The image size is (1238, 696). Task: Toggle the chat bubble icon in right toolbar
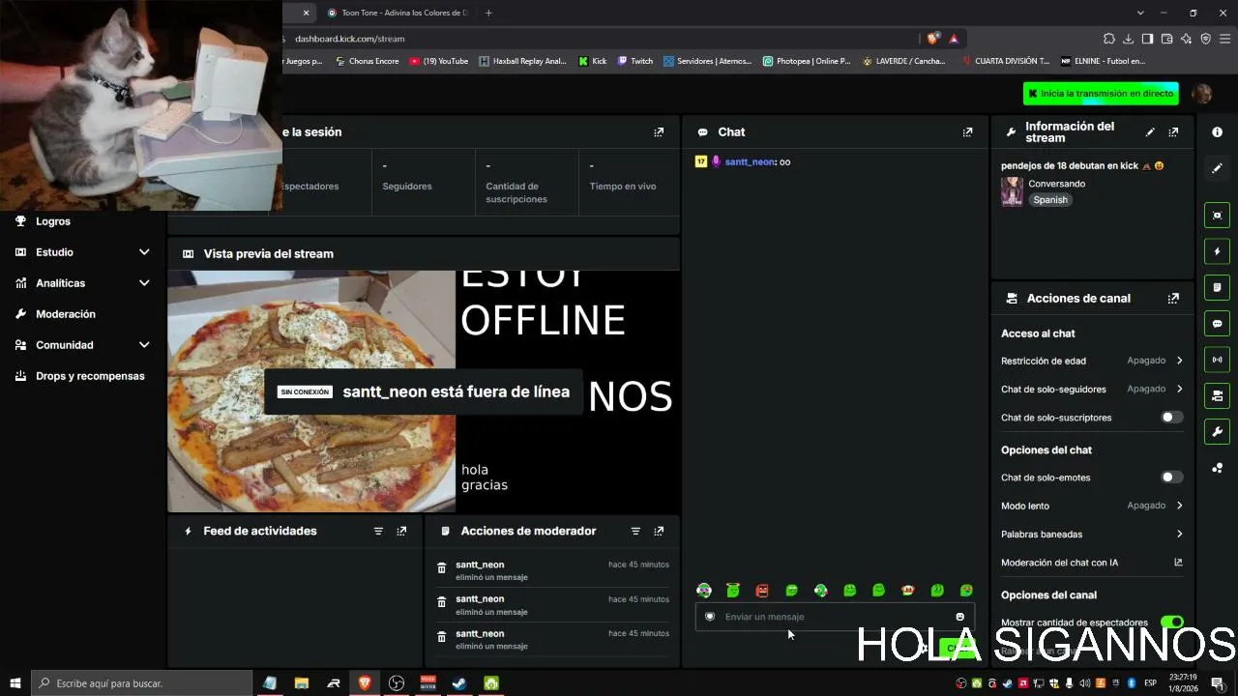tap(1217, 324)
